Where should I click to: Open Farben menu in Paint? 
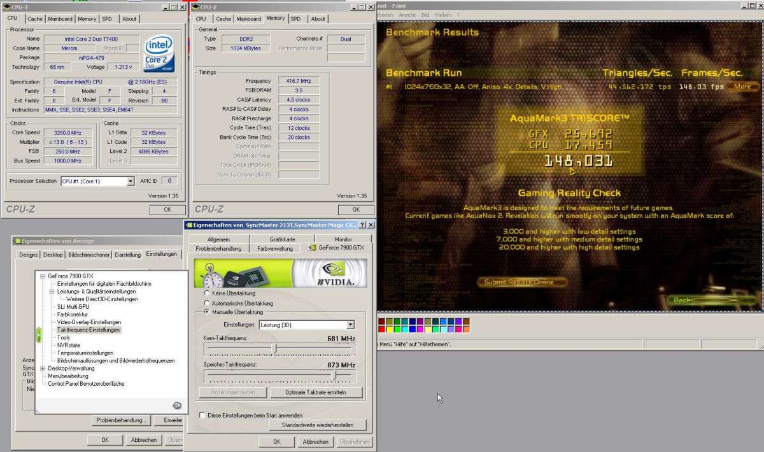tap(442, 15)
